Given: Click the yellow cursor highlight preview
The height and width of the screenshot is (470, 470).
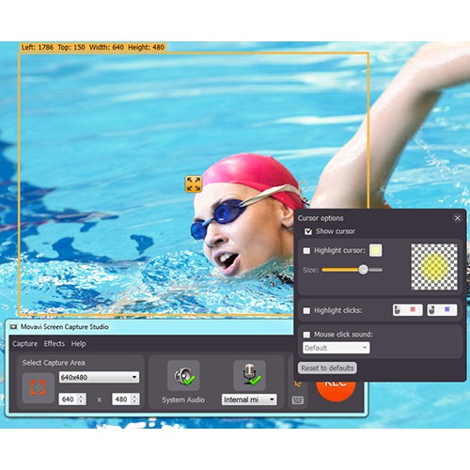Looking at the screenshot, I should click(434, 267).
